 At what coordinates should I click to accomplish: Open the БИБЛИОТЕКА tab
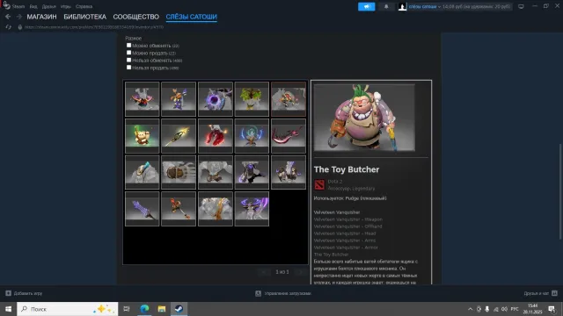84,17
